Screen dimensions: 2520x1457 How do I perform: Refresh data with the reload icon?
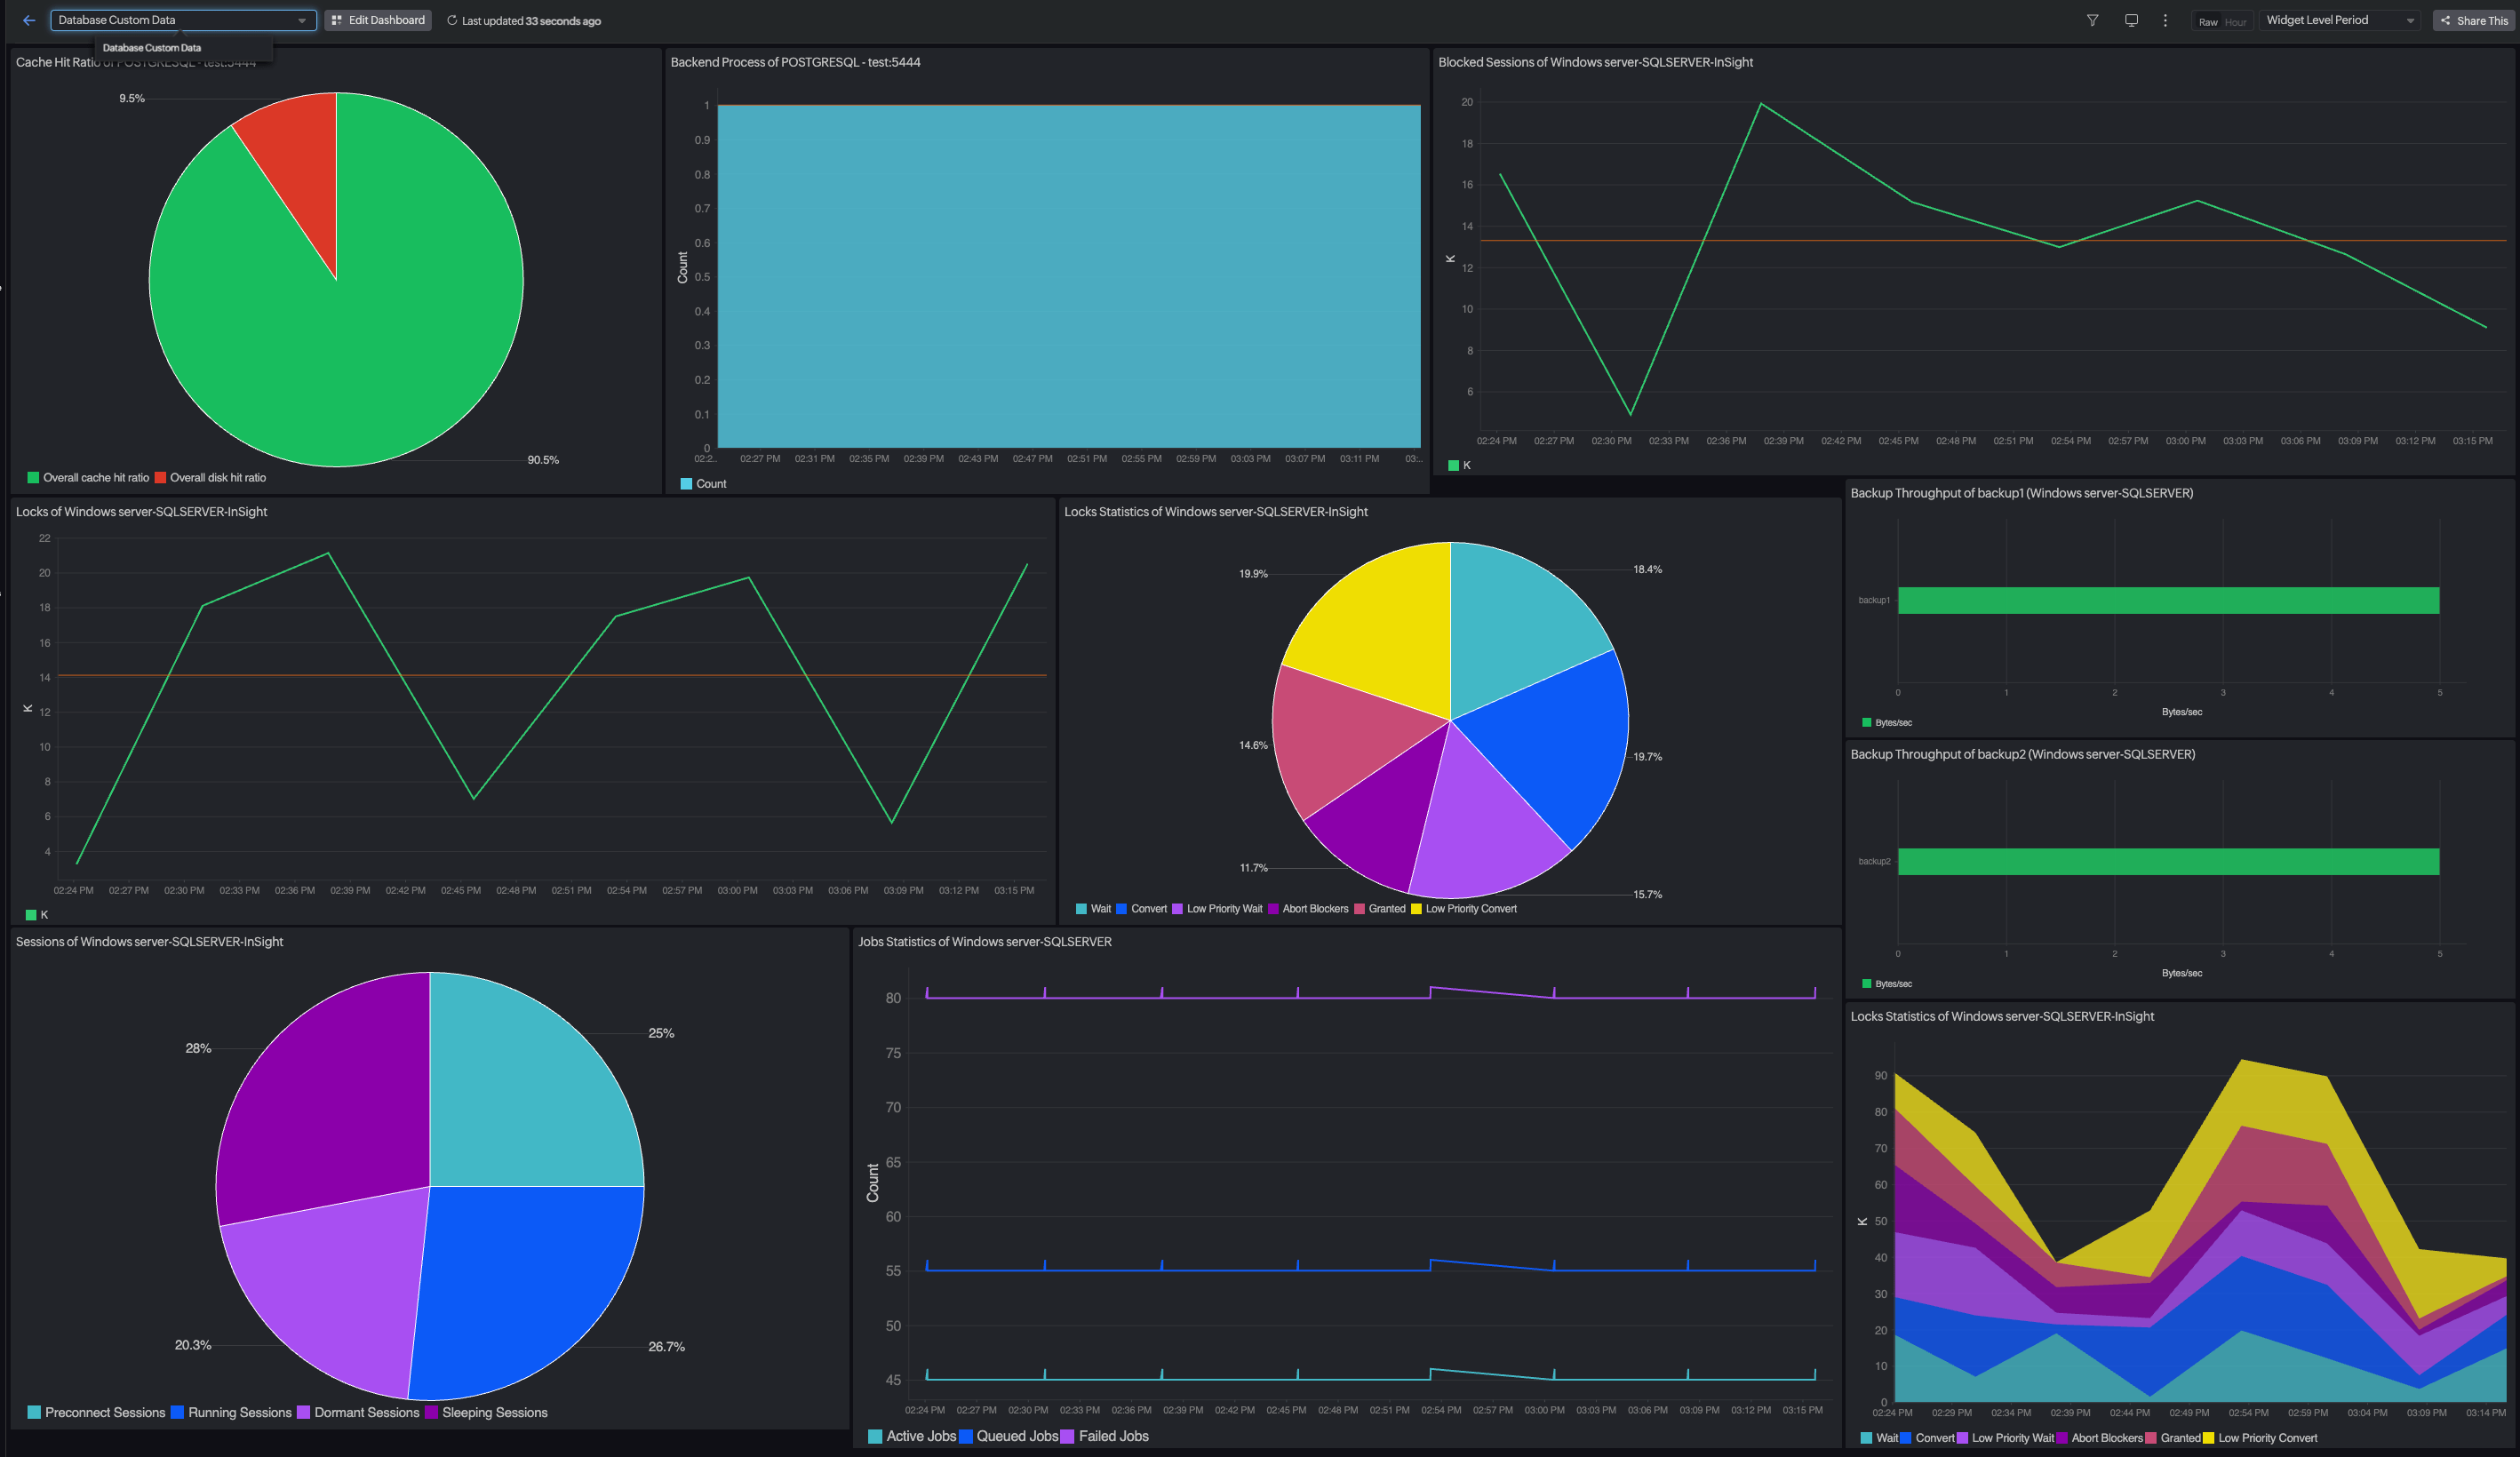point(452,20)
